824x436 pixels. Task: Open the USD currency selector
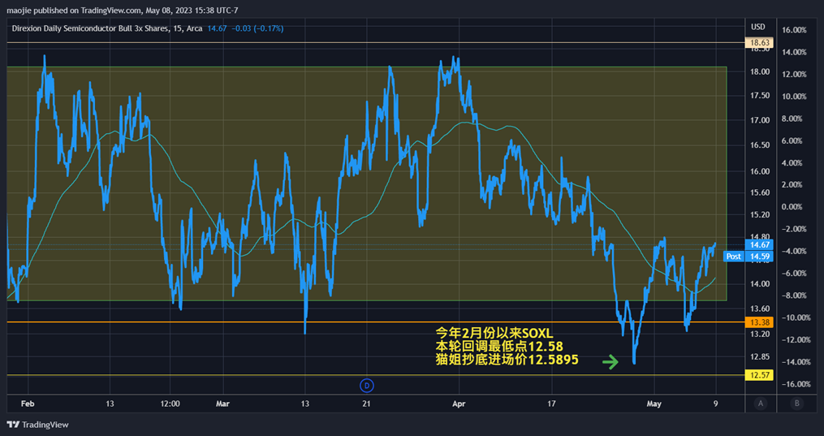point(757,27)
